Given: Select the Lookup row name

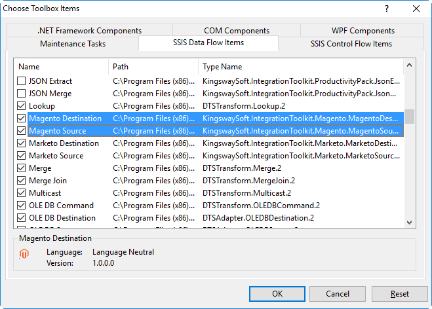Looking at the screenshot, I should (42, 106).
